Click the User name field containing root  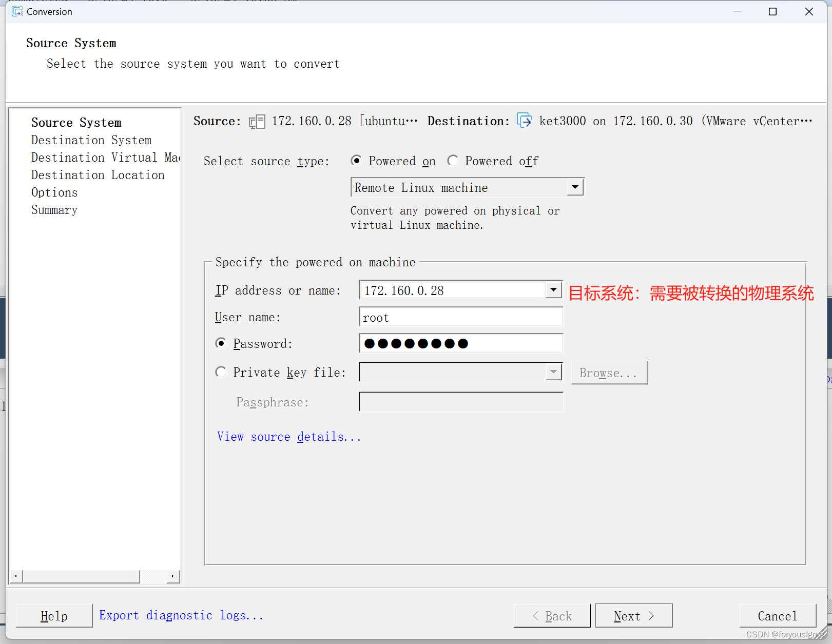461,317
